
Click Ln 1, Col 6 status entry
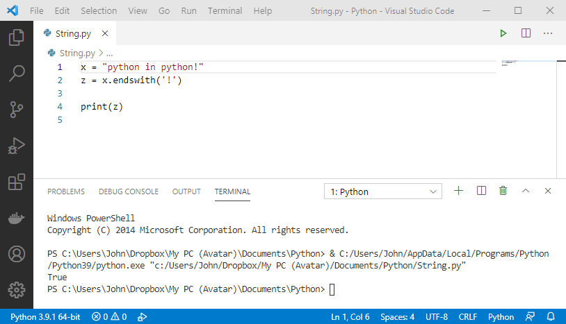(350, 317)
